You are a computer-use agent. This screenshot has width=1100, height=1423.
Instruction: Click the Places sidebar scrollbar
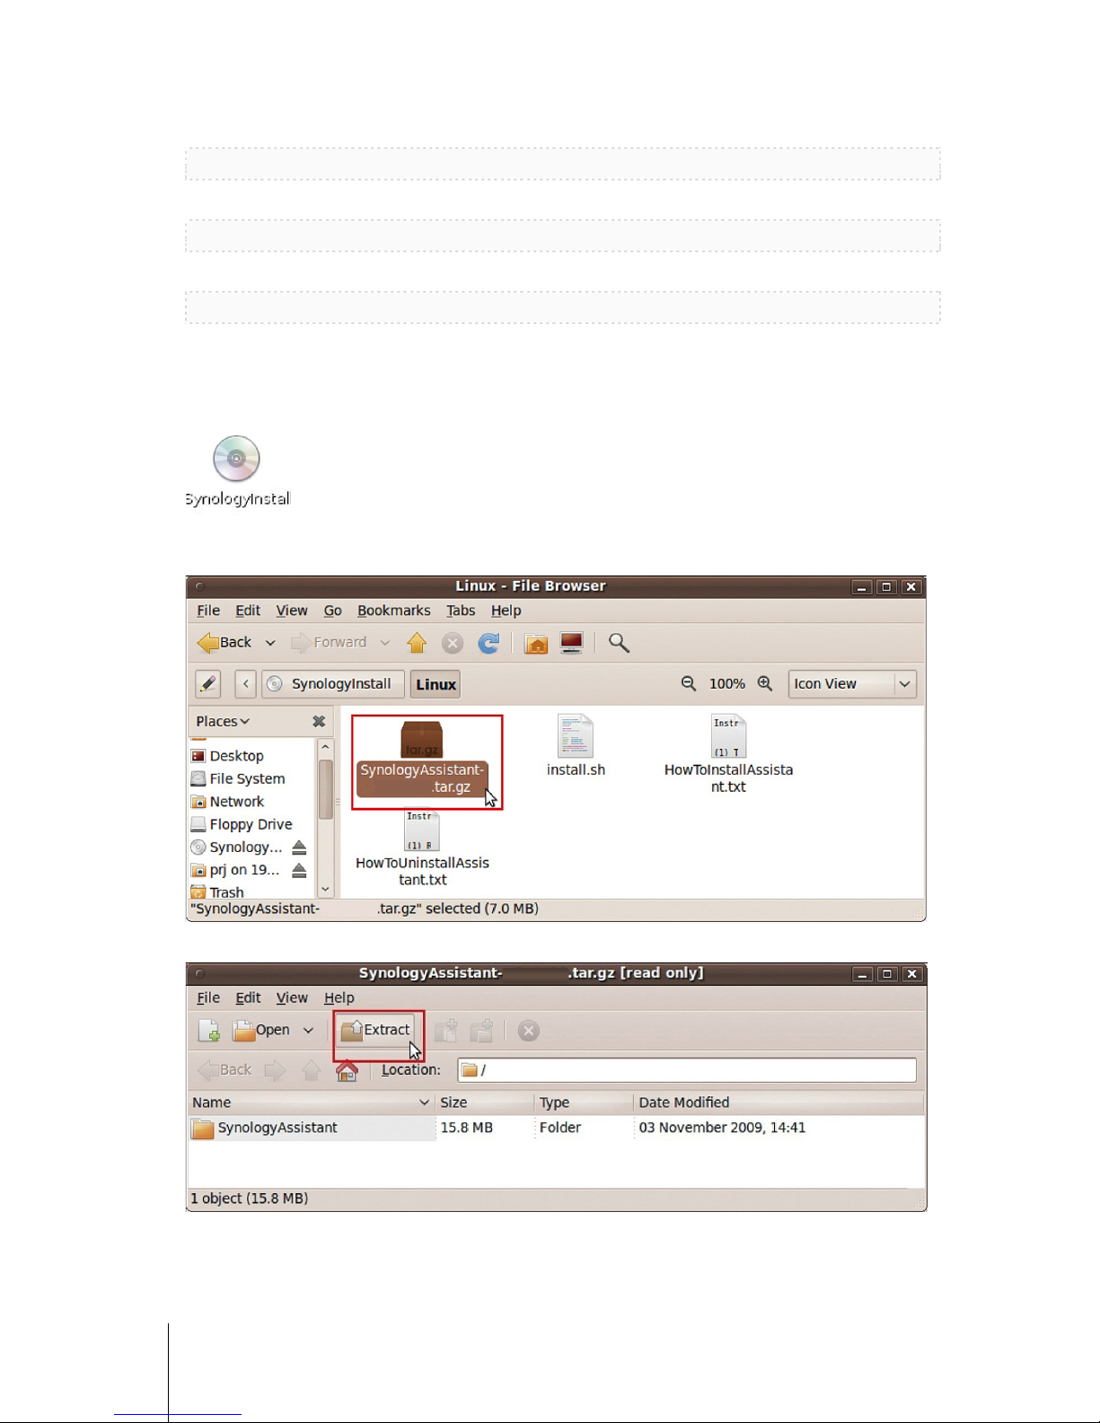325,789
